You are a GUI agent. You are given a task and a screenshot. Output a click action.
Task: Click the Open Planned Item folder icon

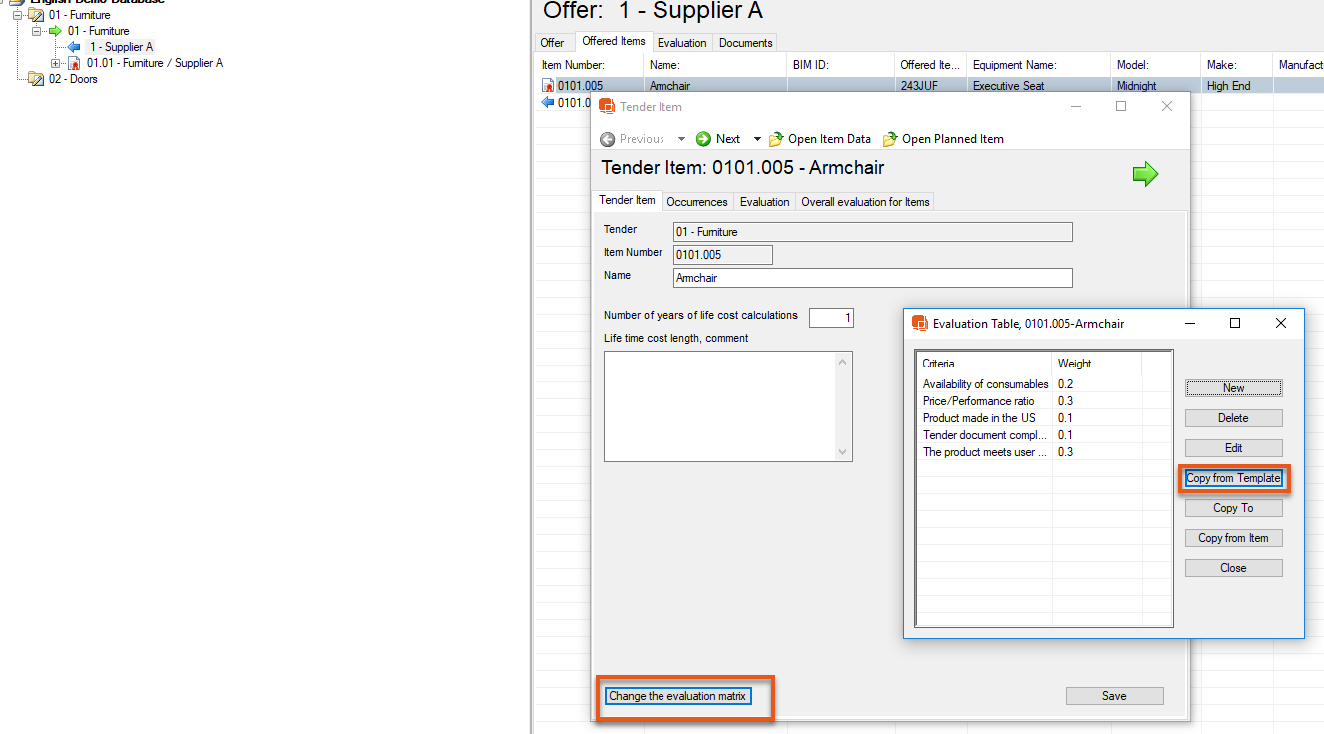889,139
